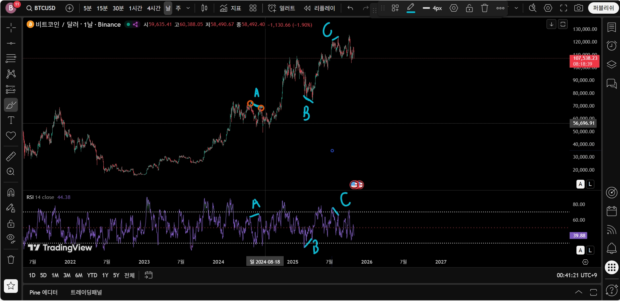The height and width of the screenshot is (301, 620).
Task: Open chart settings hexagon in top toolbar
Action: pos(548,8)
